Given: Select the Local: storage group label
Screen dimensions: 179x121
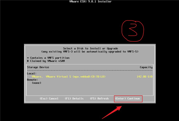Looking at the screenshot, I should [31, 73].
